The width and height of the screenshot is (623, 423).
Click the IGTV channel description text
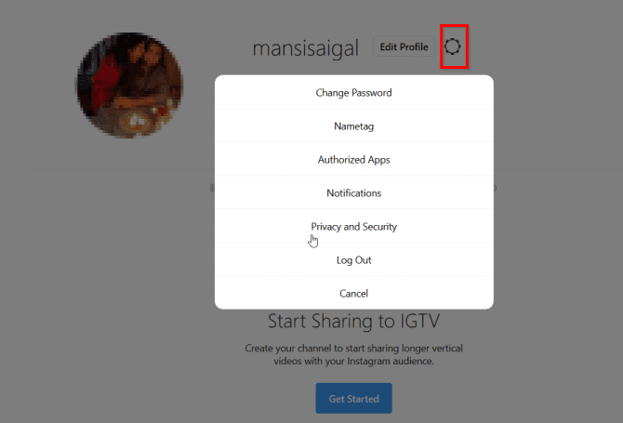click(354, 355)
